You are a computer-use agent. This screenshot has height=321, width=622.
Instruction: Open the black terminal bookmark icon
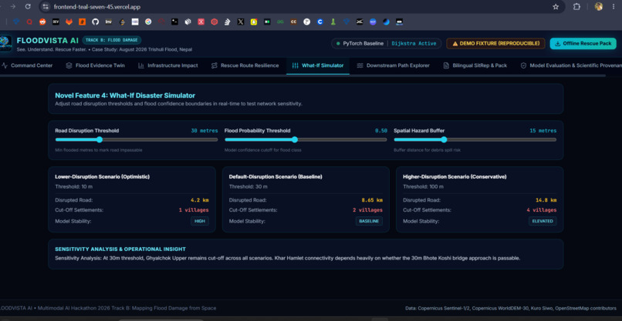pos(174,22)
